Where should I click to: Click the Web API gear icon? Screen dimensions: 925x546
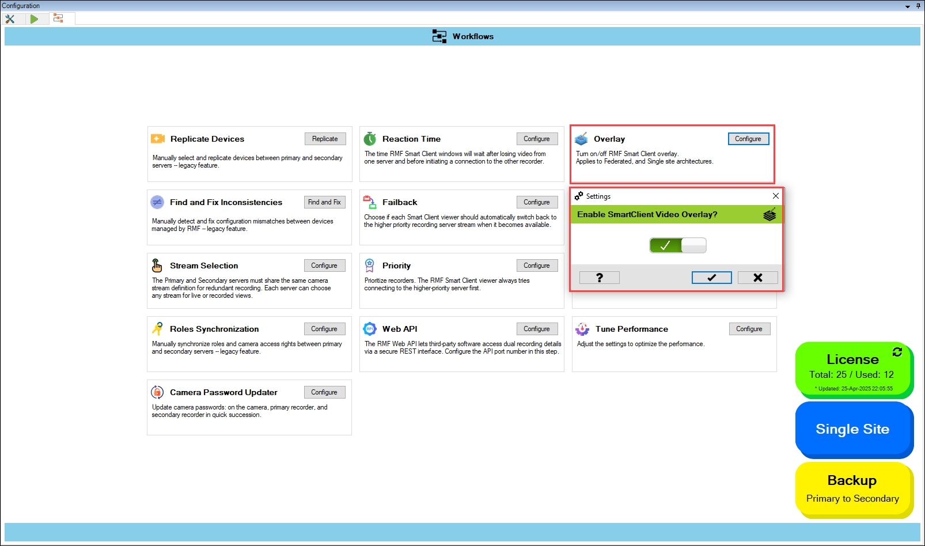click(370, 329)
